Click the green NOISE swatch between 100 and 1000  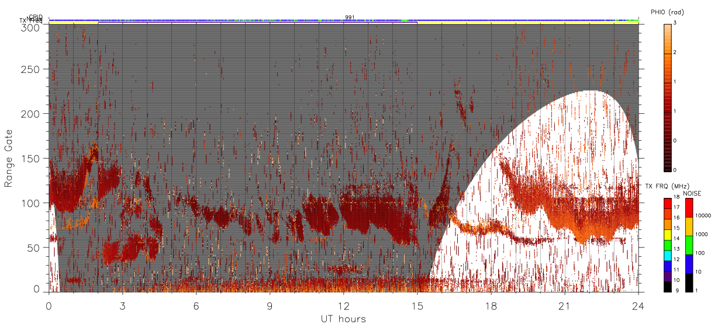pyautogui.click(x=689, y=245)
